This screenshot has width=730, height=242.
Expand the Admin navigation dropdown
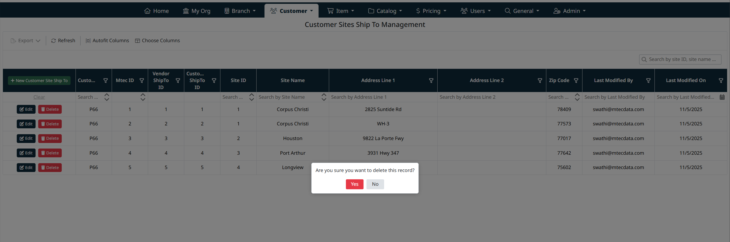point(570,11)
